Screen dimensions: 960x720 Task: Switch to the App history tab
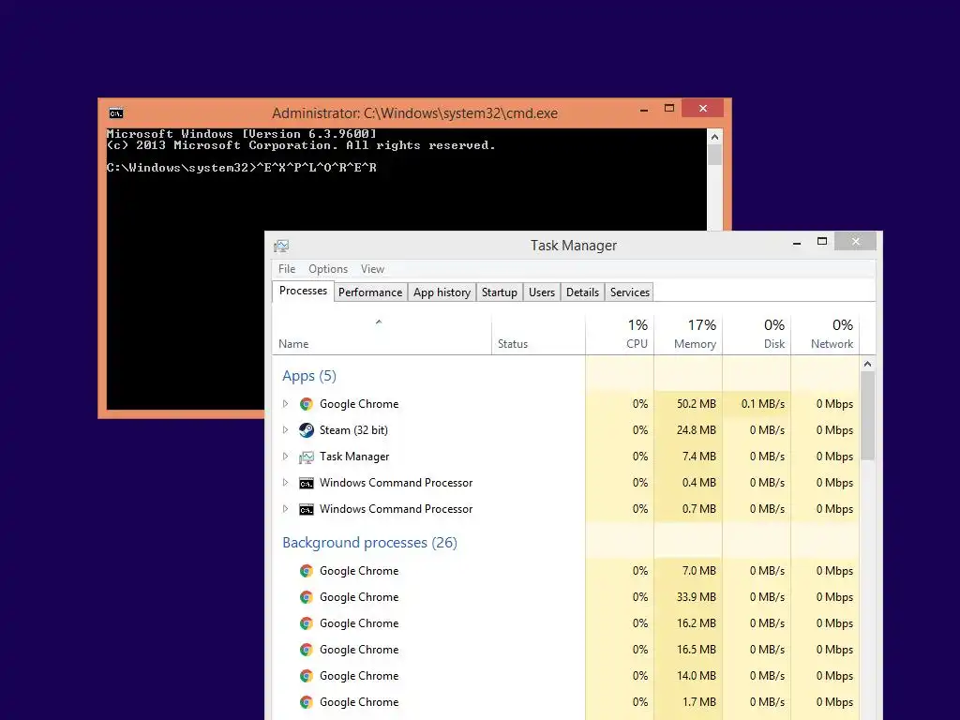[x=442, y=292]
